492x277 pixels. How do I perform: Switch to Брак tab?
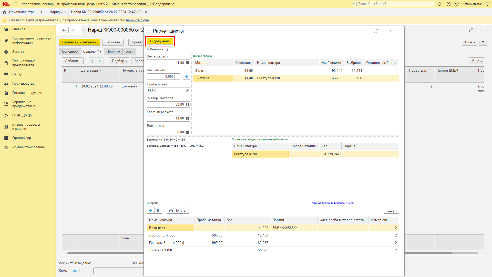coord(129,52)
